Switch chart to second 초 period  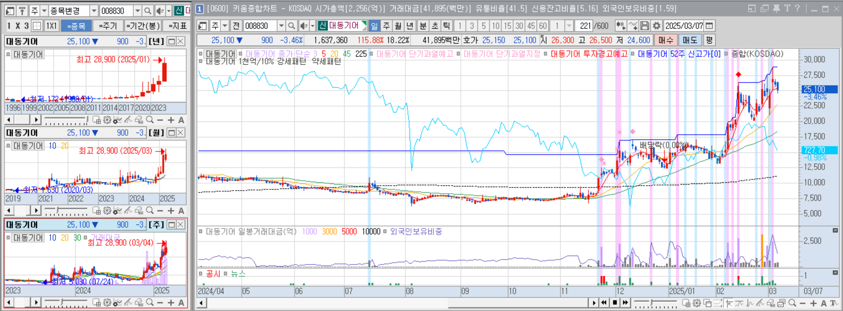[x=435, y=26]
